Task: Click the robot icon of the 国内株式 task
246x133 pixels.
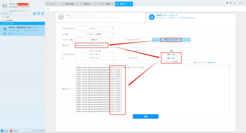Action: pos(5,29)
